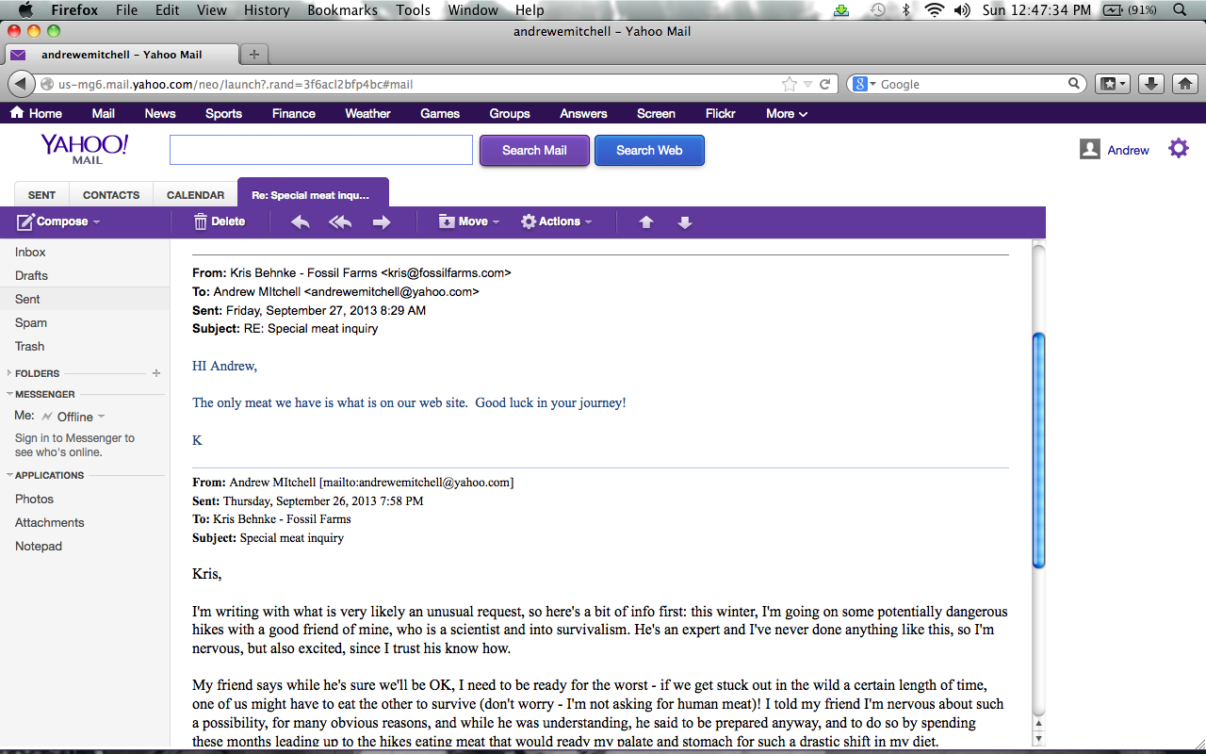
Task: Add a new folder with plus icon
Action: [156, 373]
